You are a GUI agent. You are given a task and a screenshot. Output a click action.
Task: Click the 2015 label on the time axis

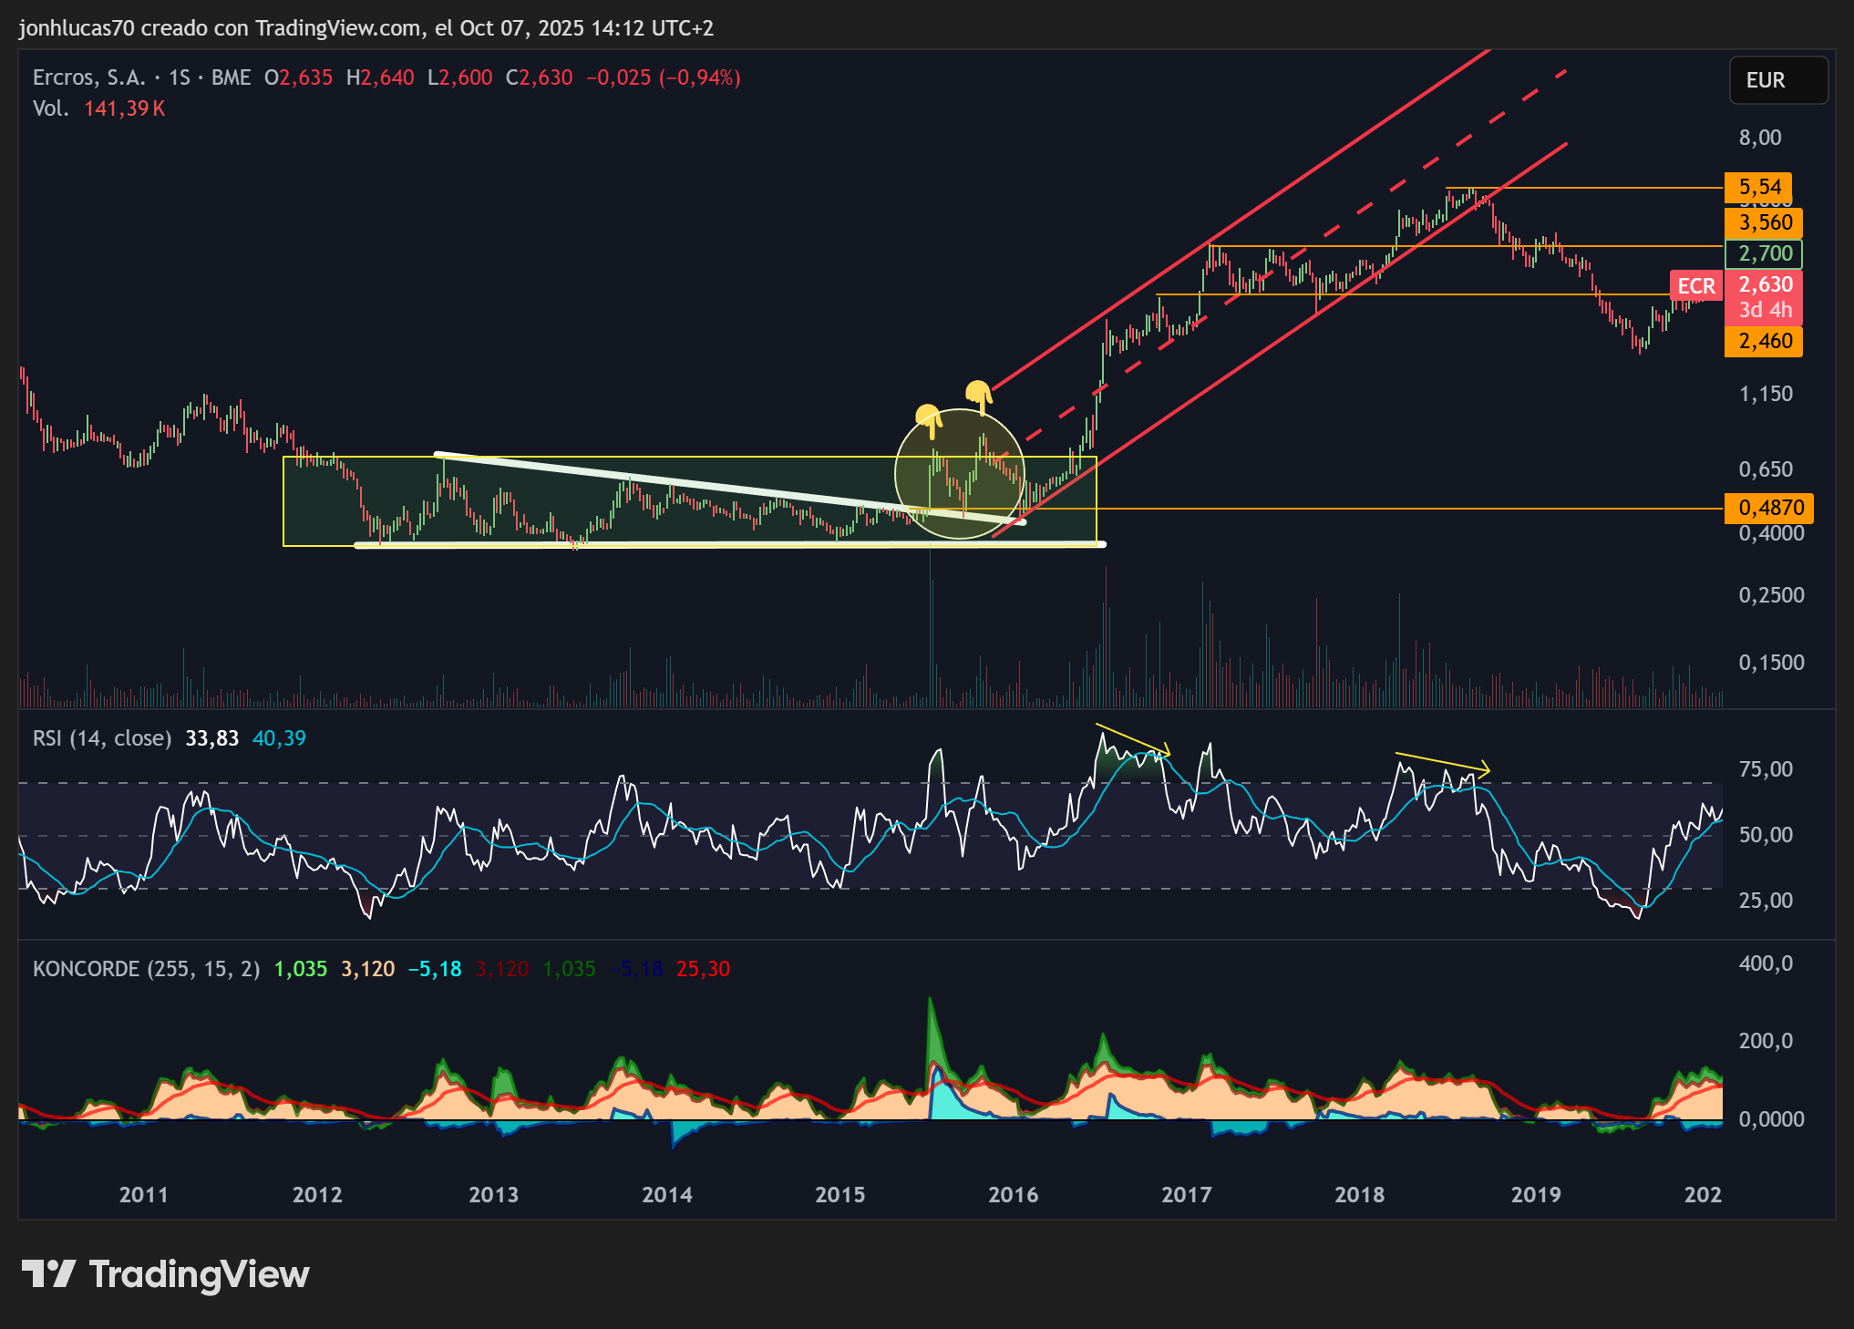tap(840, 1195)
